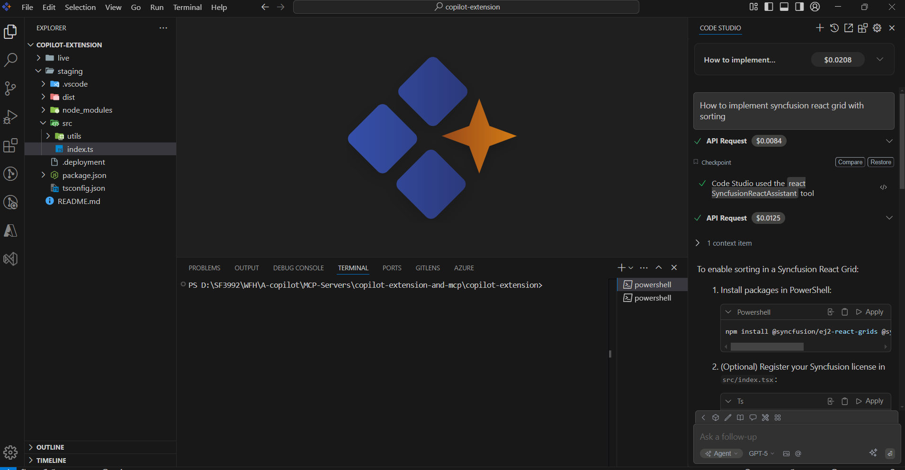Open the Agent mode dropdown

(721, 453)
